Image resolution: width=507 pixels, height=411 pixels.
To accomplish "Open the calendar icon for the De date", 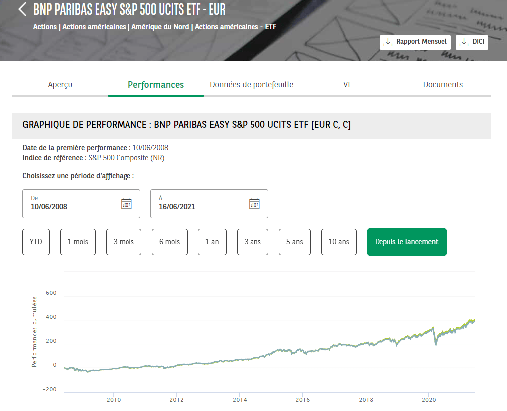I will [x=126, y=204].
